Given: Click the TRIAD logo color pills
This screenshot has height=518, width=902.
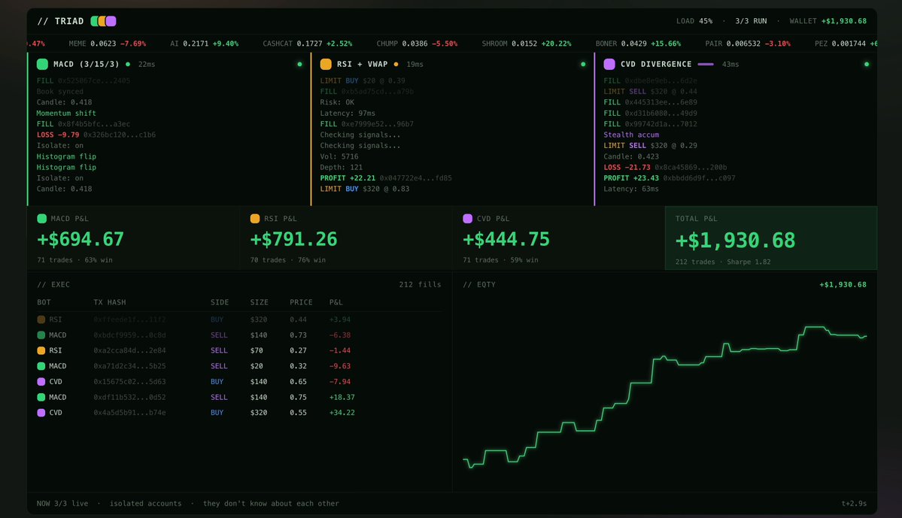Looking at the screenshot, I should (104, 21).
